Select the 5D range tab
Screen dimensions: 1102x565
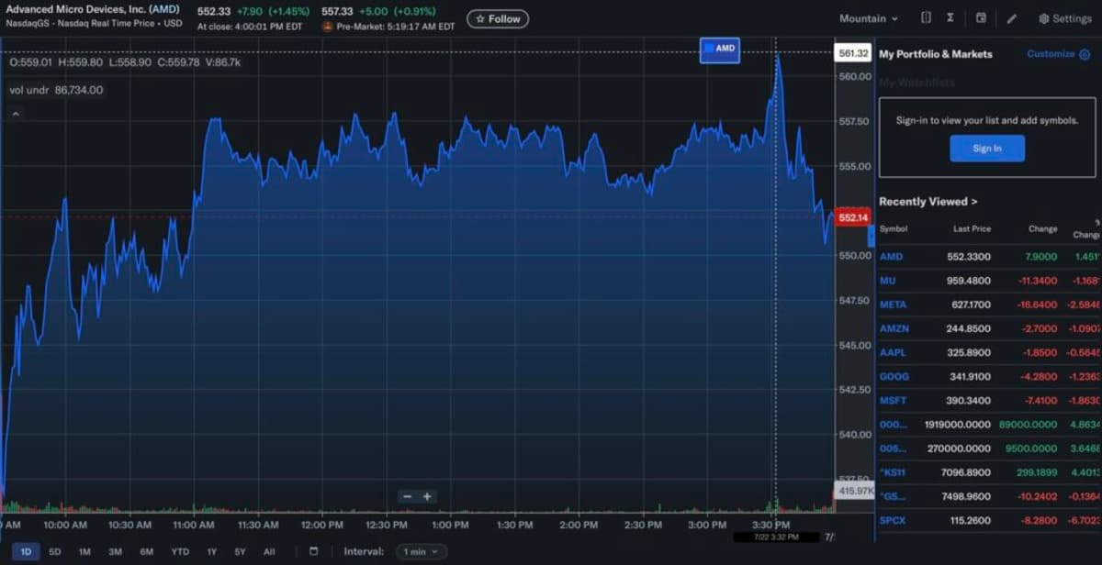[x=54, y=551]
